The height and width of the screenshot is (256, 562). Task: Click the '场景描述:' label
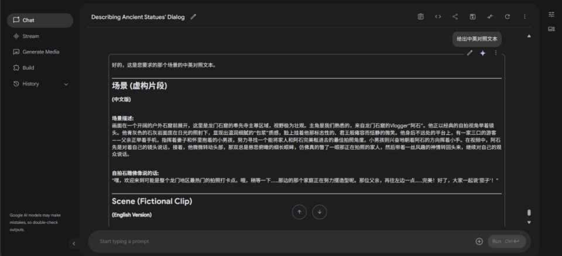click(x=123, y=118)
